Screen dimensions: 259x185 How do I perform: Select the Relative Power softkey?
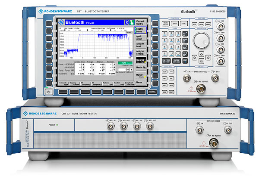pos(141,30)
